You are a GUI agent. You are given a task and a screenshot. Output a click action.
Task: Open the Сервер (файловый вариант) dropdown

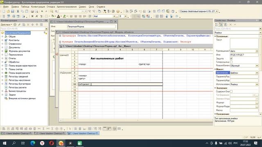(x=217, y=11)
